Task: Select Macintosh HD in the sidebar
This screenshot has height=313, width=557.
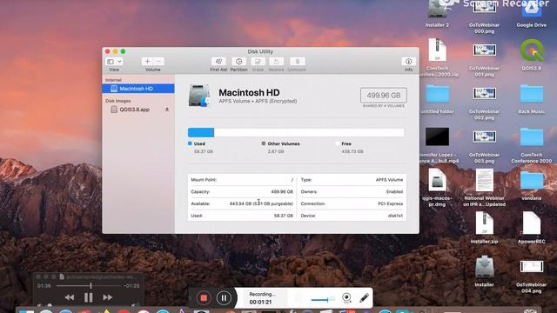Action: coord(138,89)
